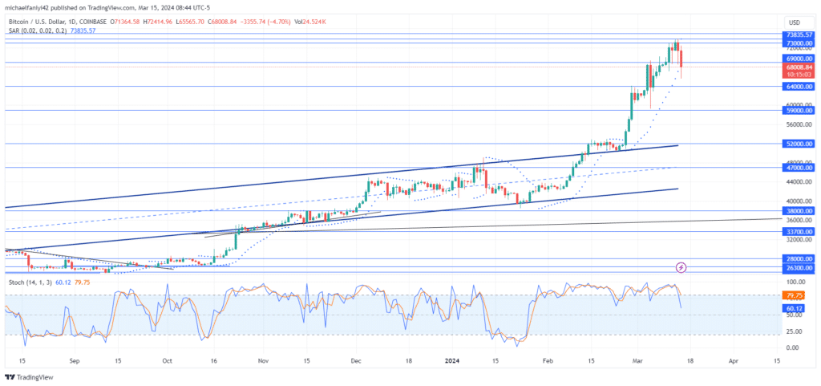The height and width of the screenshot is (386, 821).
Task: Click the 44000.00 axis price tick
Action: point(799,181)
